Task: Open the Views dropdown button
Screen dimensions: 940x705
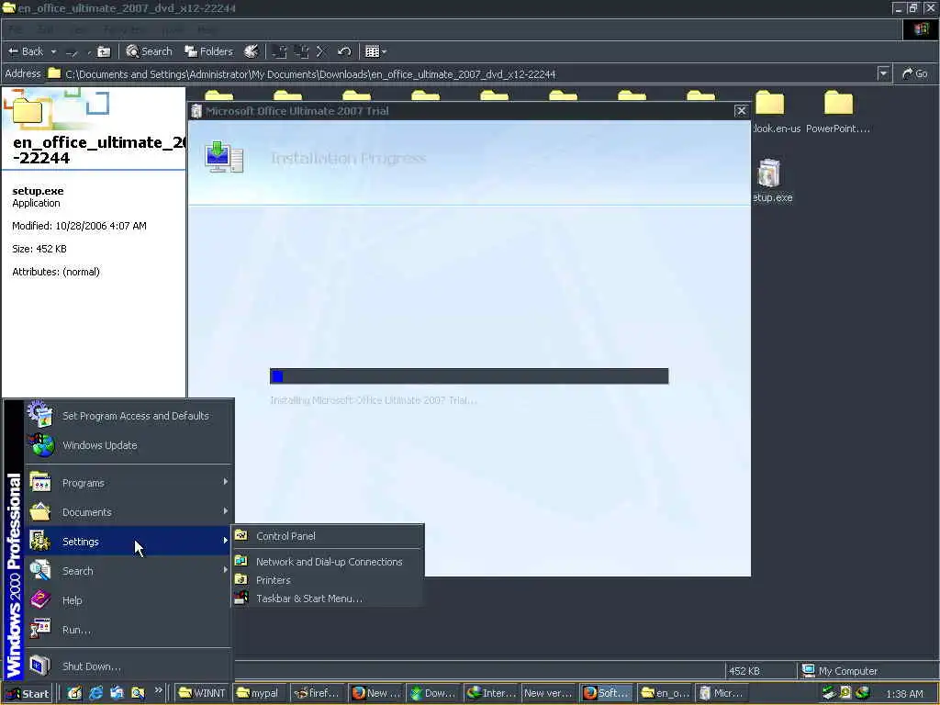Action: pos(375,51)
